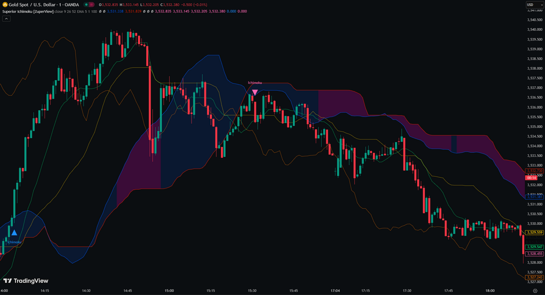
Task: Click the open price O3,532.835 value in header
Action: pyautogui.click(x=109, y=5)
